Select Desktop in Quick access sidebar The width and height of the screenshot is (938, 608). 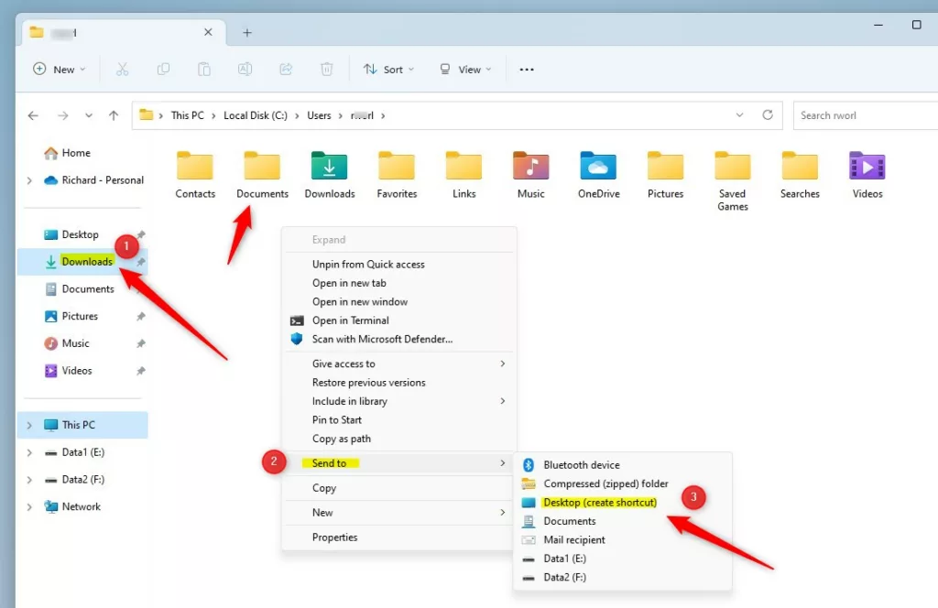82,234
